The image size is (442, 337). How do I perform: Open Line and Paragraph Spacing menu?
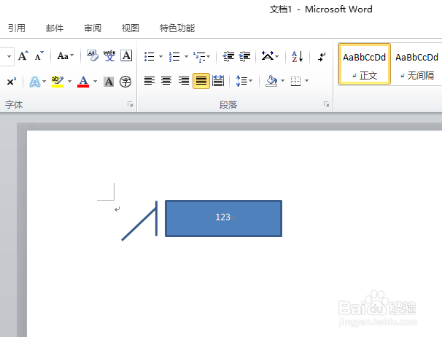pos(244,81)
